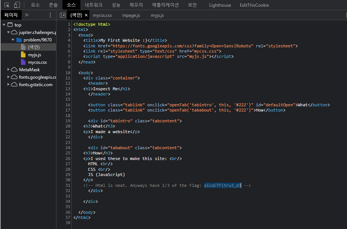Image resolution: width=347 pixels, height=229 pixels.
Task: Collapse the jupiter.challenges domain node
Action: (8, 32)
